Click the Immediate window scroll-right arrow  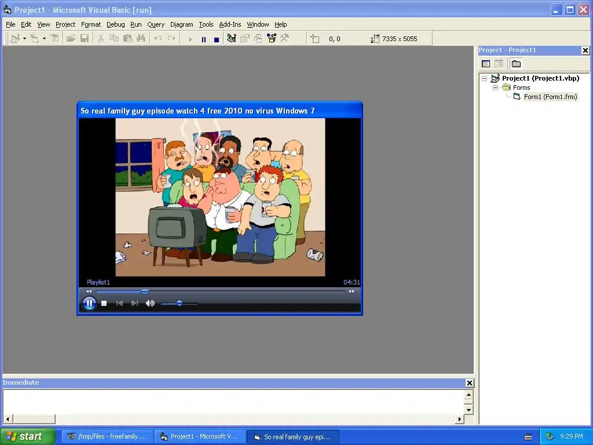pos(459,420)
